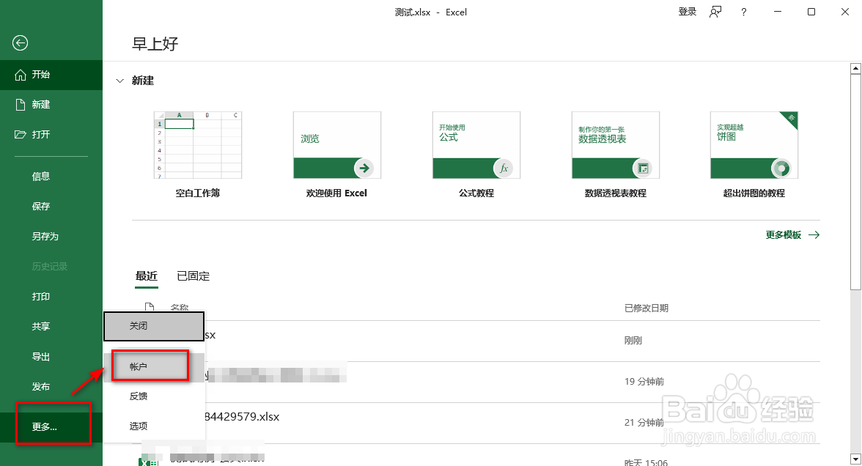Open the 导出 page
Viewport: 862px width, 466px height.
click(51, 357)
